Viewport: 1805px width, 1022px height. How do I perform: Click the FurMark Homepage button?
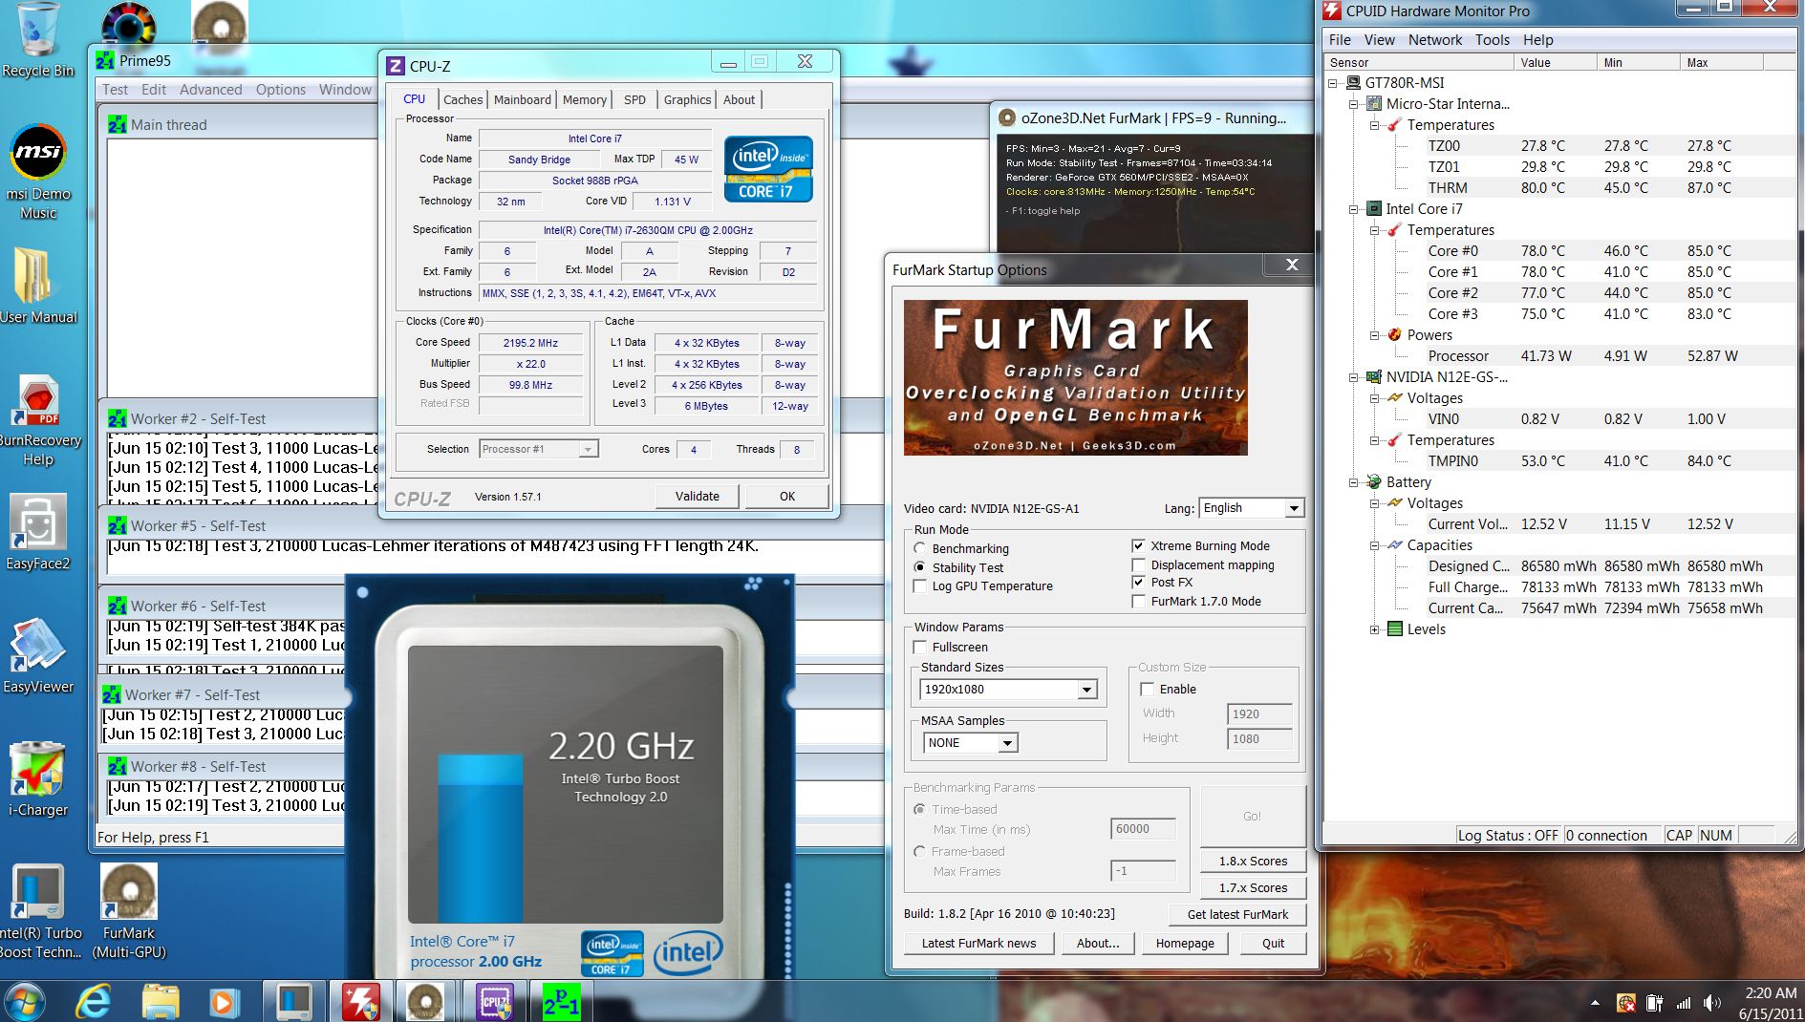(1185, 943)
